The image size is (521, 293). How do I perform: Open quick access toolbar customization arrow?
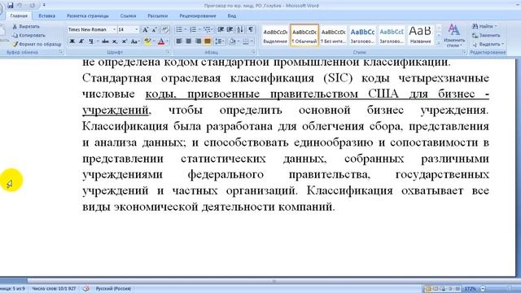44,6
